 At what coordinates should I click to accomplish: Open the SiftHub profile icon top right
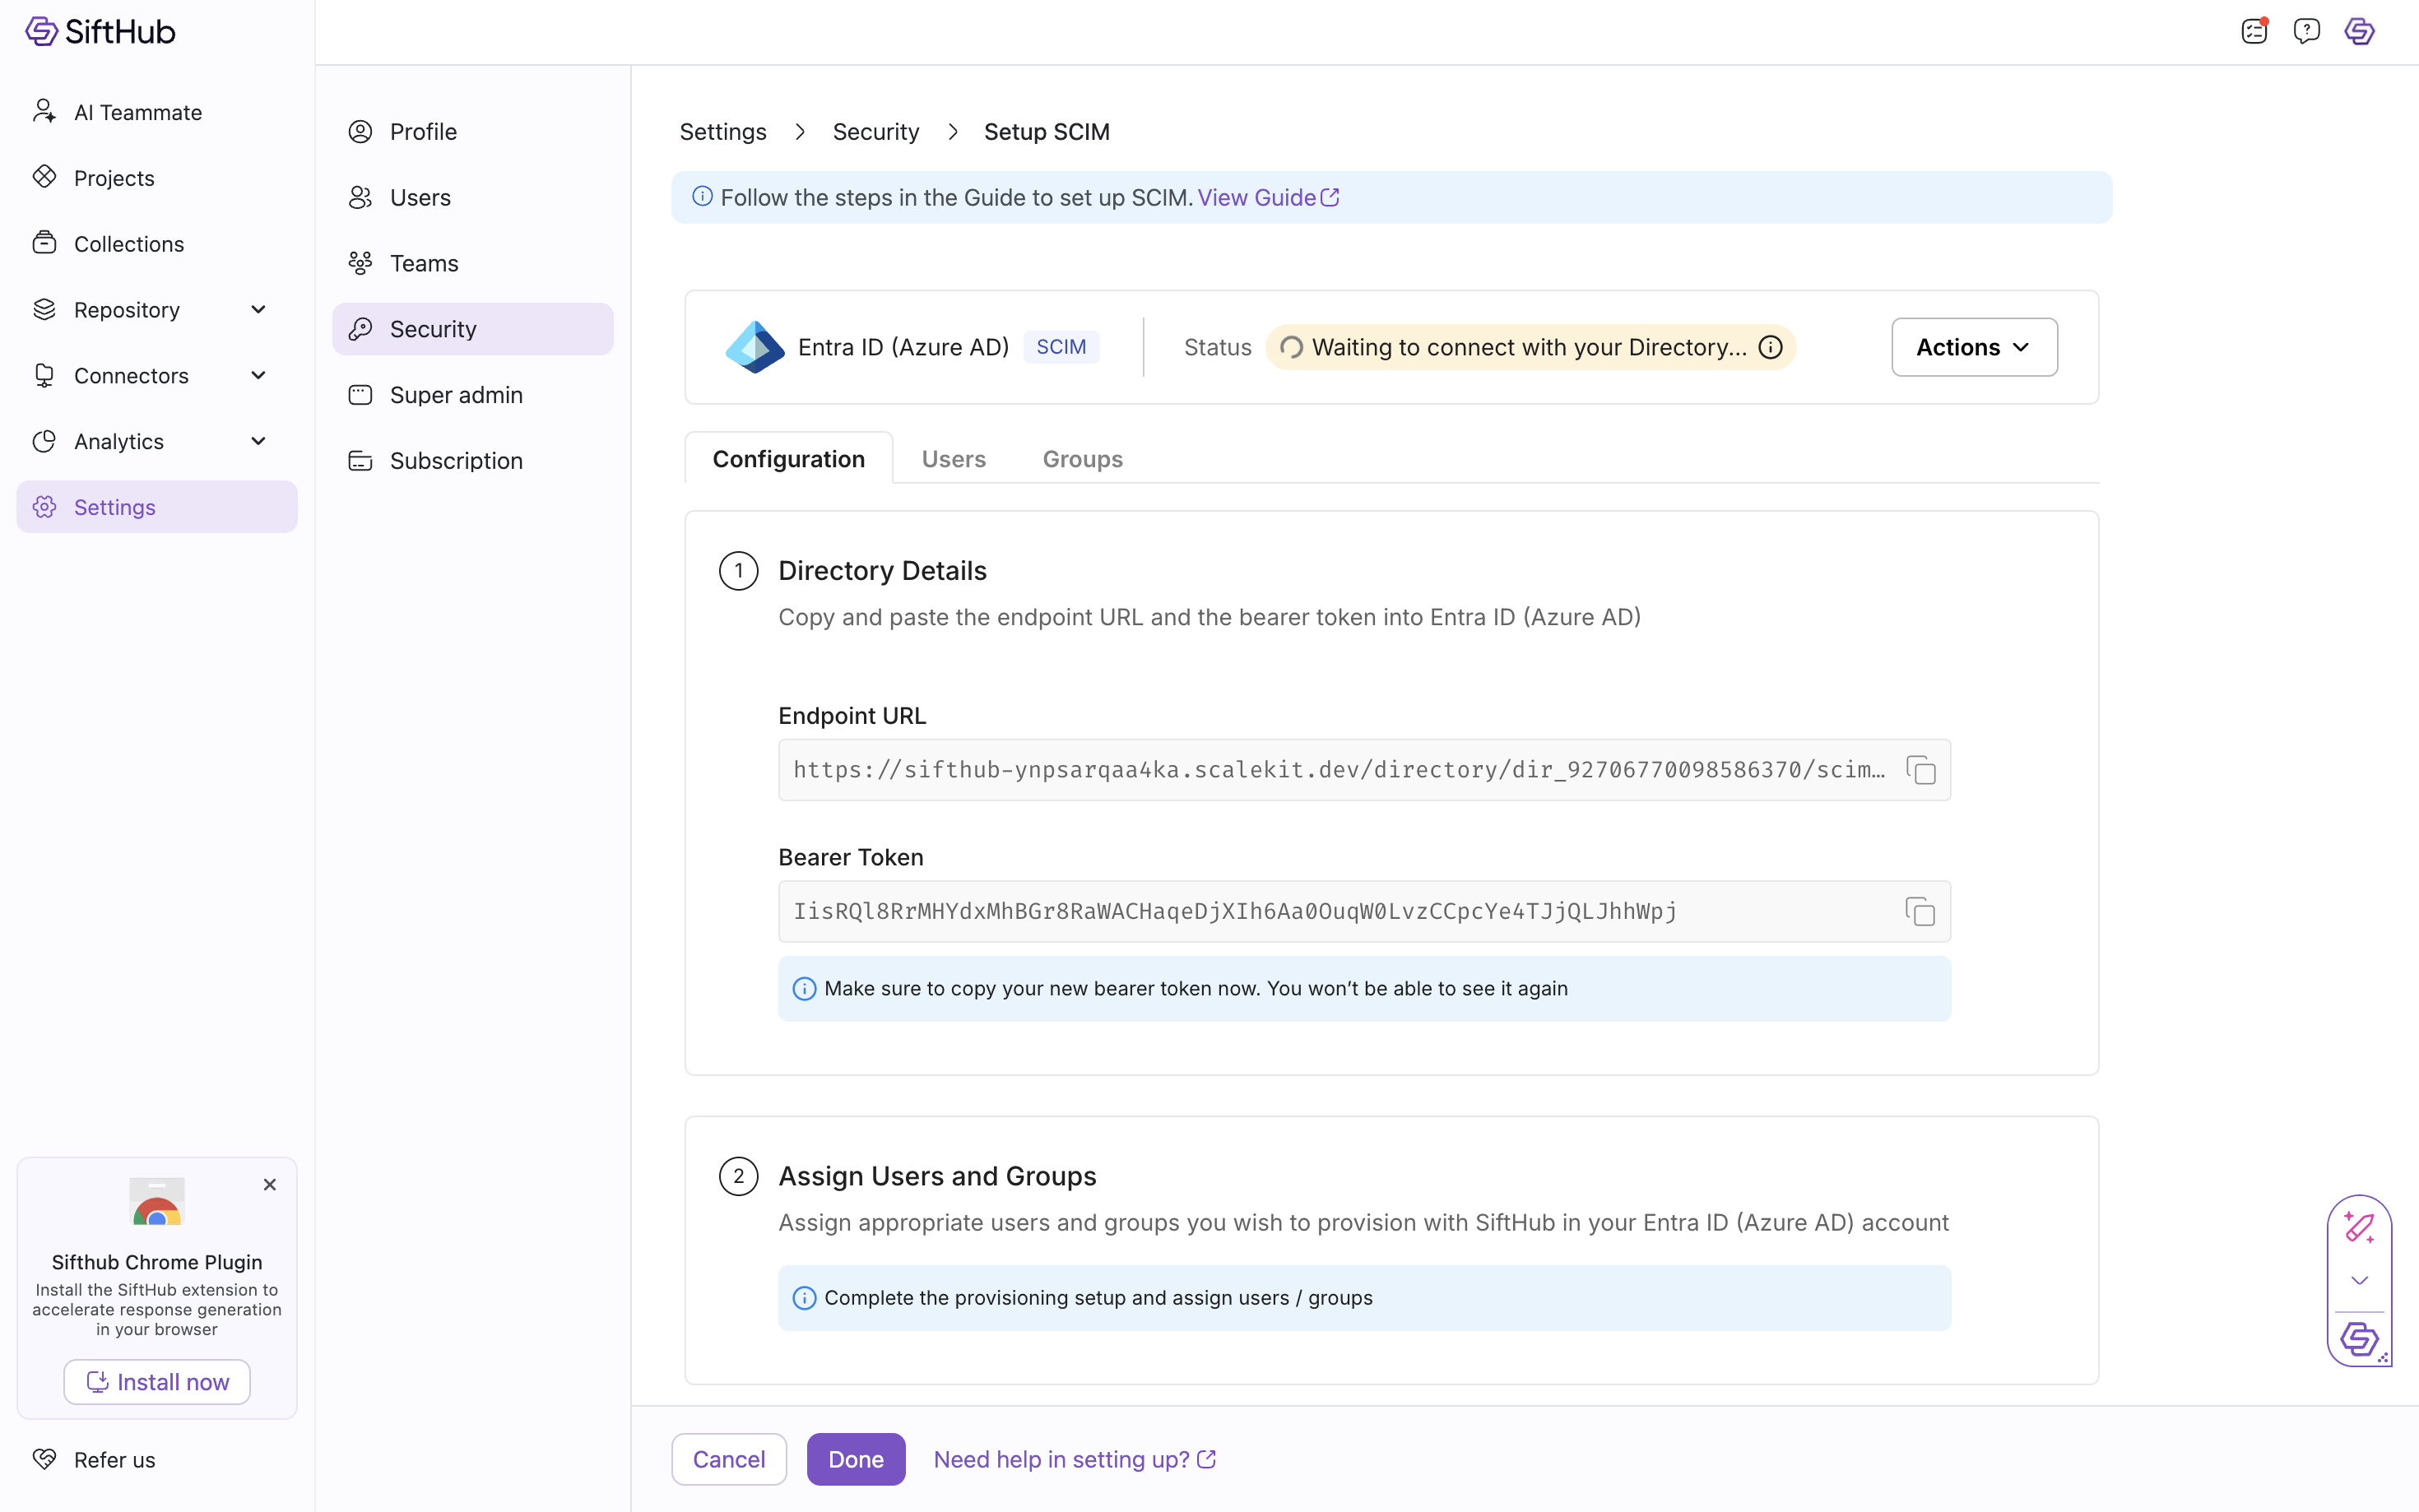coord(2359,32)
